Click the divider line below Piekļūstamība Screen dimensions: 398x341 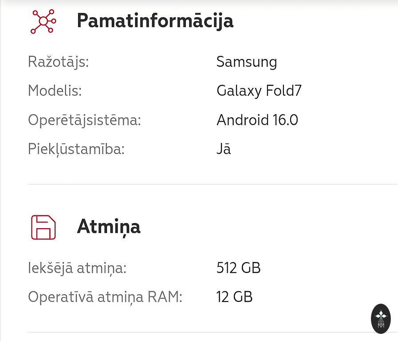[x=212, y=184]
